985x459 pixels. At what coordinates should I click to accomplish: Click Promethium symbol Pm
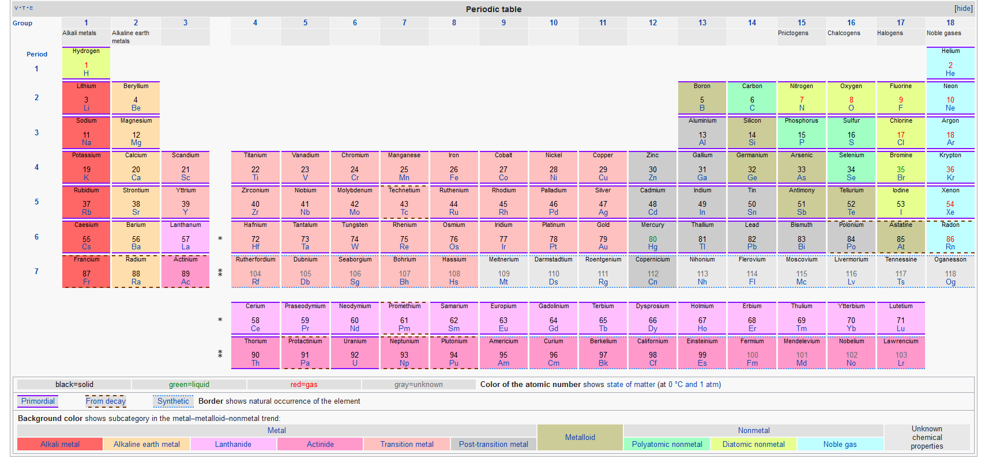(x=404, y=329)
